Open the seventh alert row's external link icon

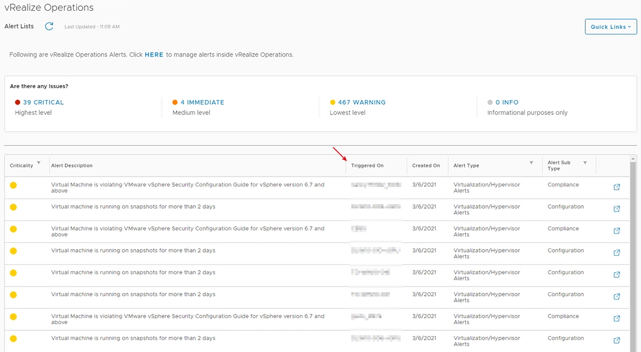tap(617, 319)
